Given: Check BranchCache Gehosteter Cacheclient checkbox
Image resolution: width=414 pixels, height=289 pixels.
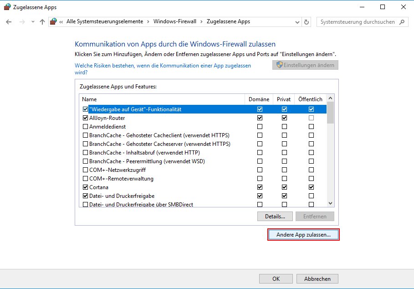Looking at the screenshot, I should tap(85, 135).
